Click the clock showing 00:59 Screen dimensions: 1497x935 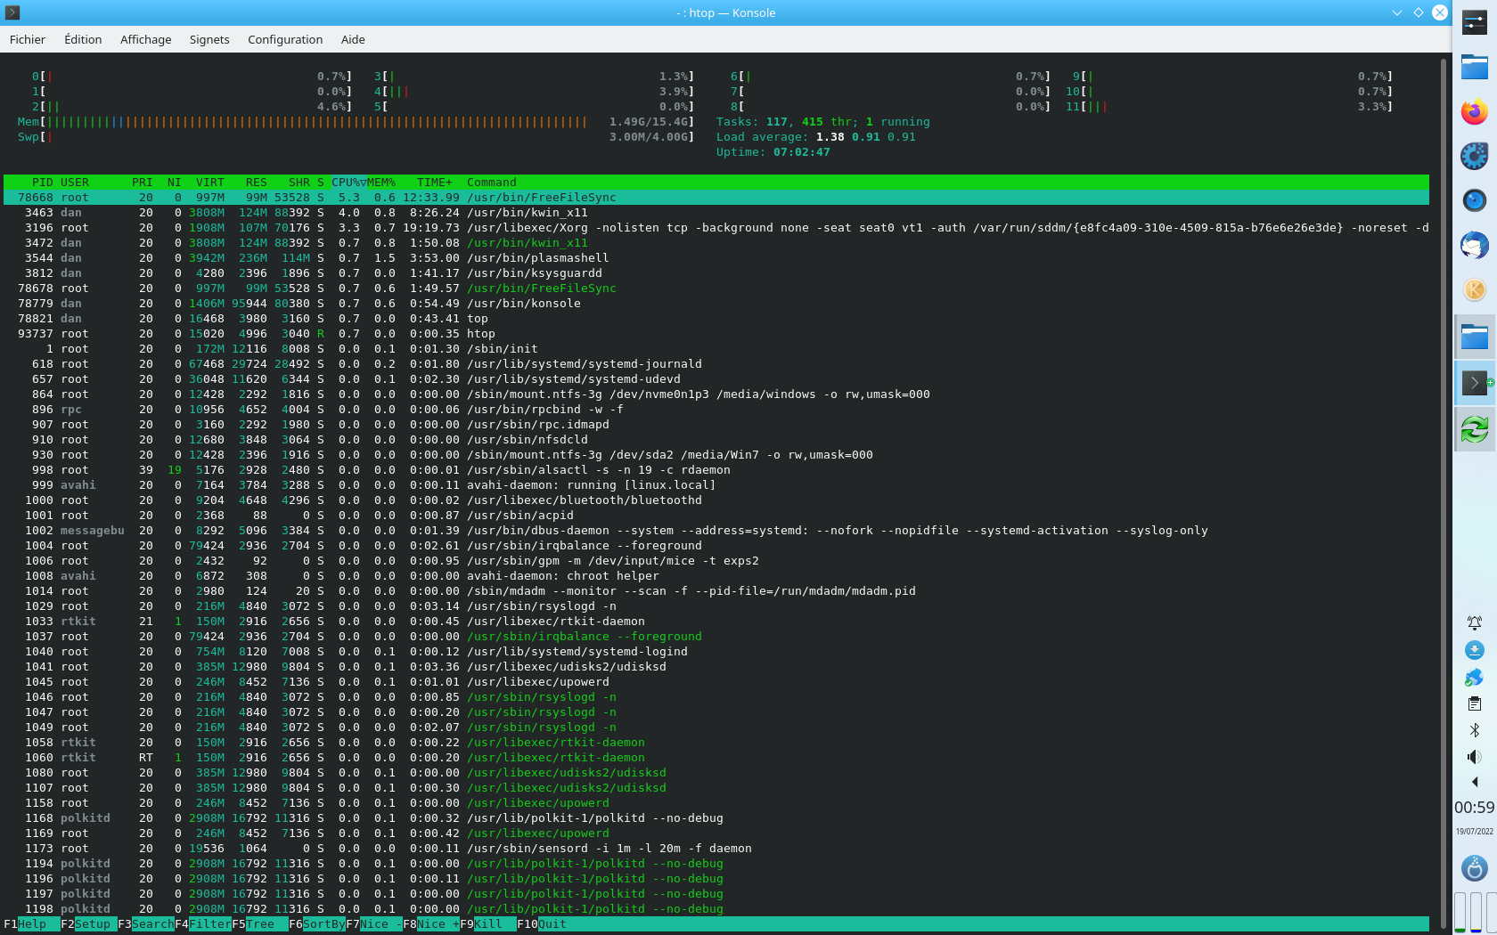(1475, 808)
